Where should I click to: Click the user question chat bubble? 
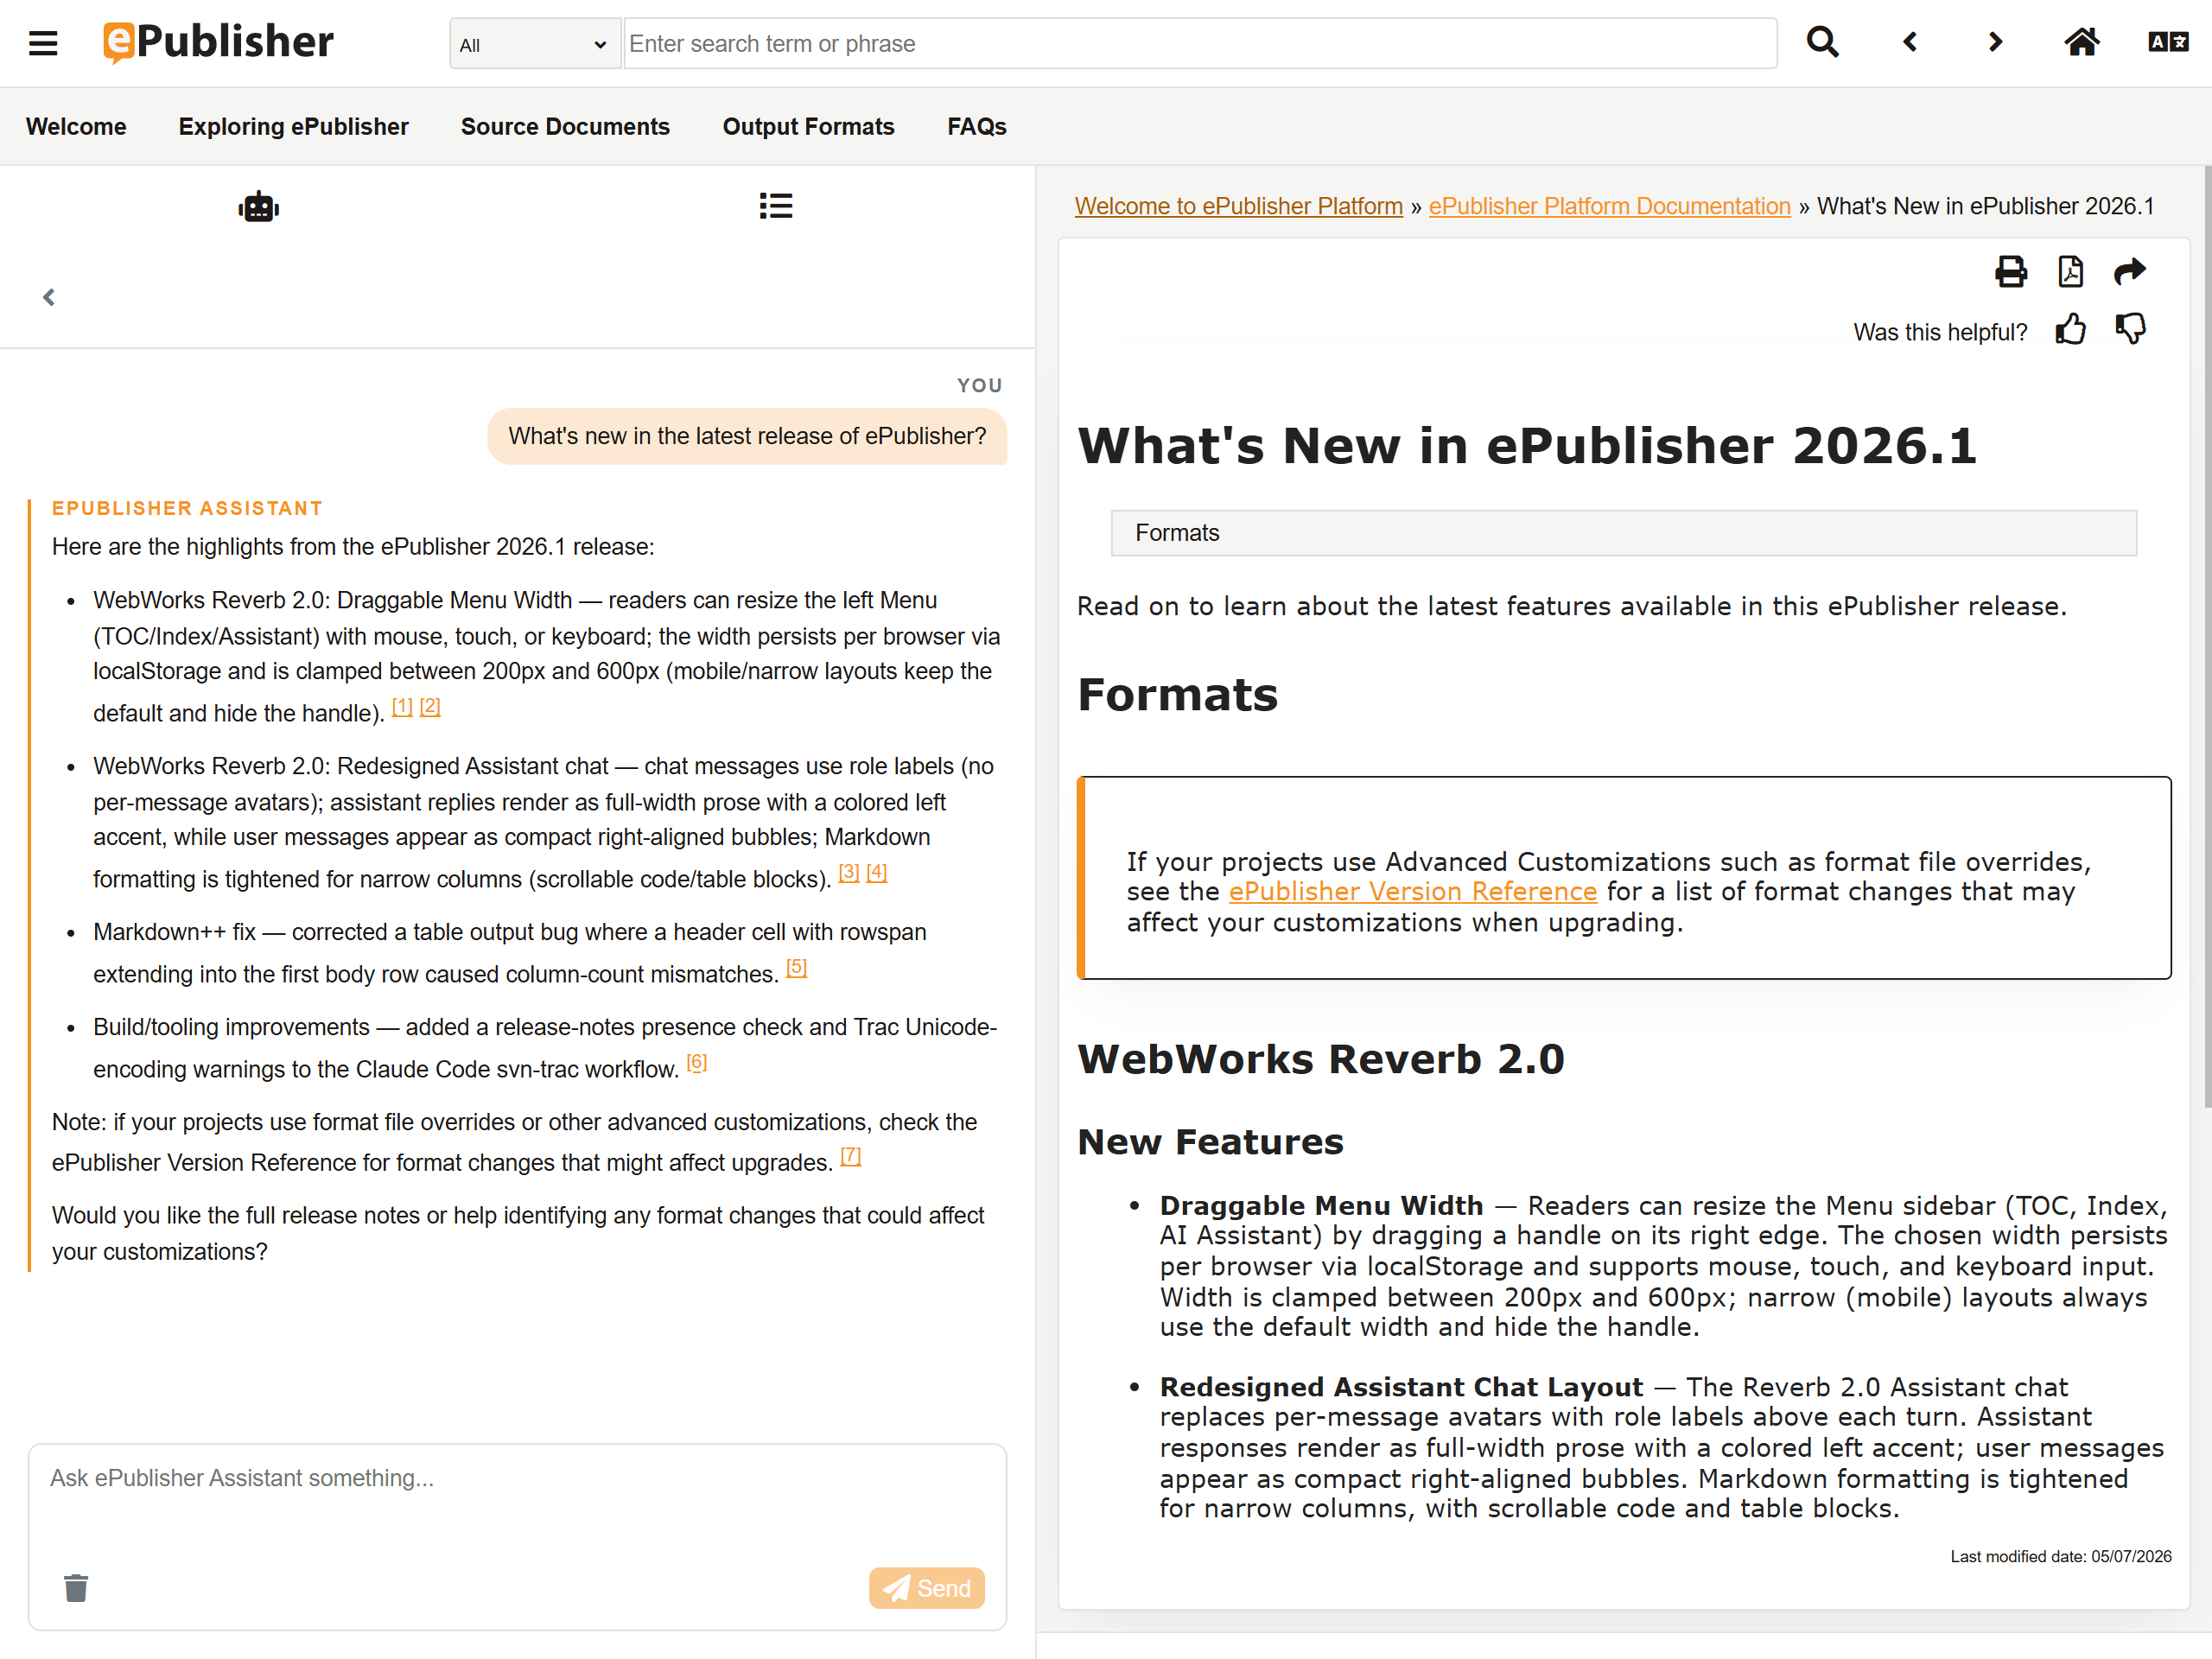point(747,436)
